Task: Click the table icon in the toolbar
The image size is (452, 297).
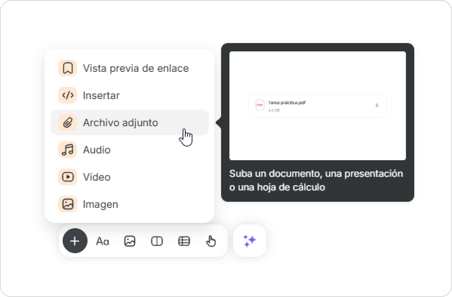Action: [x=184, y=241]
